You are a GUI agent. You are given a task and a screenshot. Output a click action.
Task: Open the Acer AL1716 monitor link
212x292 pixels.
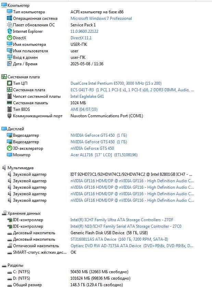coord(104,155)
